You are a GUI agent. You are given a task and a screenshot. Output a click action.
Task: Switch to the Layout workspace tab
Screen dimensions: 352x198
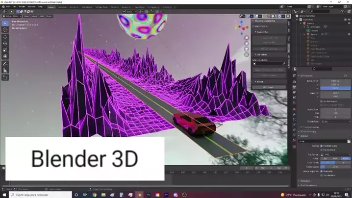point(51,7)
